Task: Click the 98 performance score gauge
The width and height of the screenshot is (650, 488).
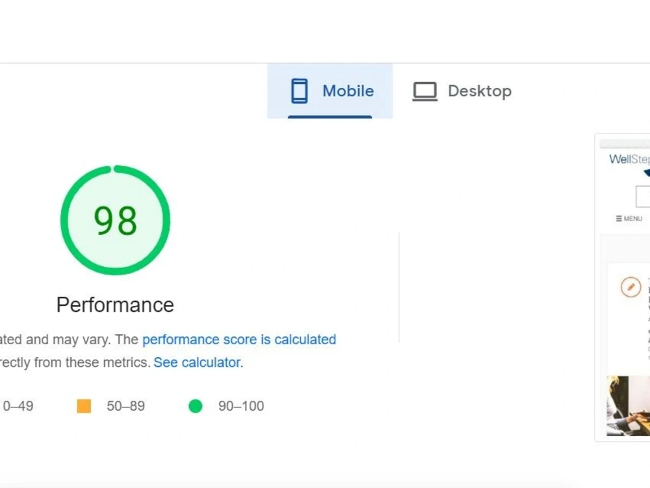Action: (x=115, y=220)
